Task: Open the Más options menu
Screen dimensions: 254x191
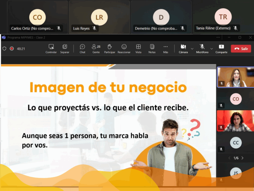Action: [x=166, y=49]
